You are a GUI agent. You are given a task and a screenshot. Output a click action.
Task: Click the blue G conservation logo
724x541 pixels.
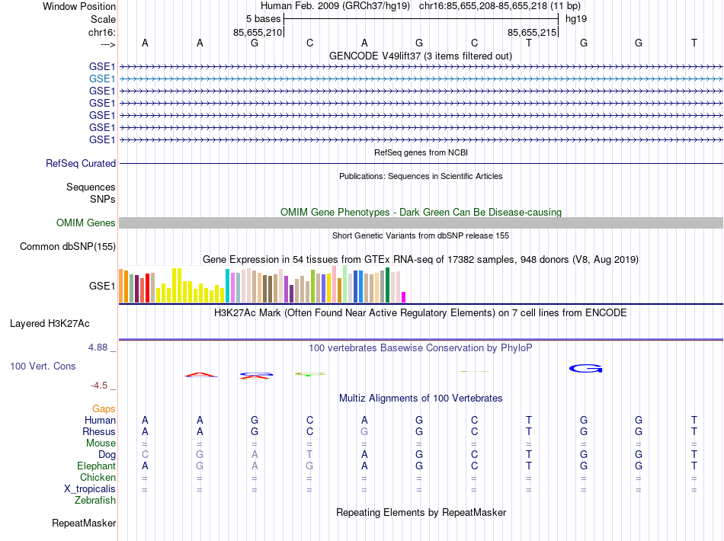tap(585, 368)
